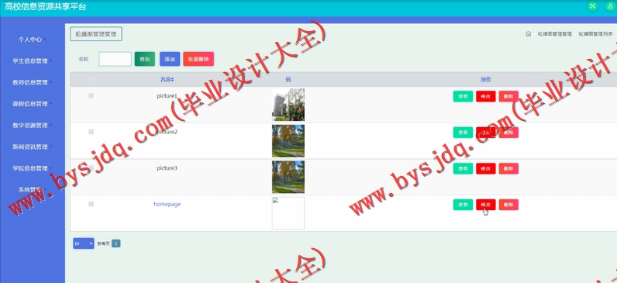Edit homepage row with 修改 button
Image resolution: width=617 pixels, height=283 pixels.
486,205
